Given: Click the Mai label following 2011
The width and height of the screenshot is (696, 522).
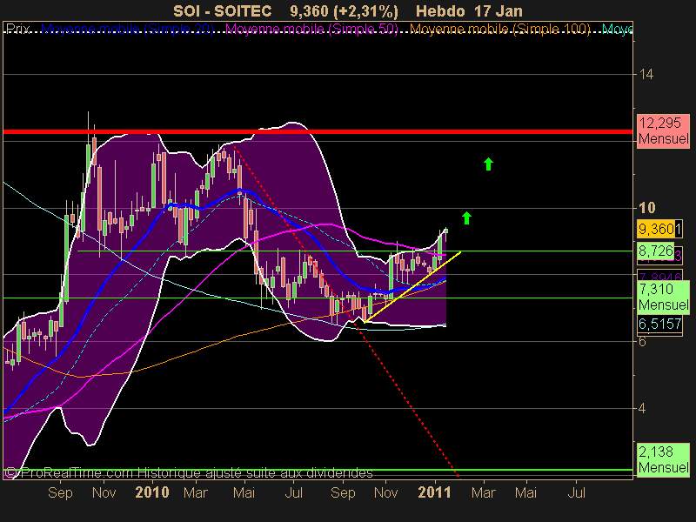Looking at the screenshot, I should pos(525,492).
